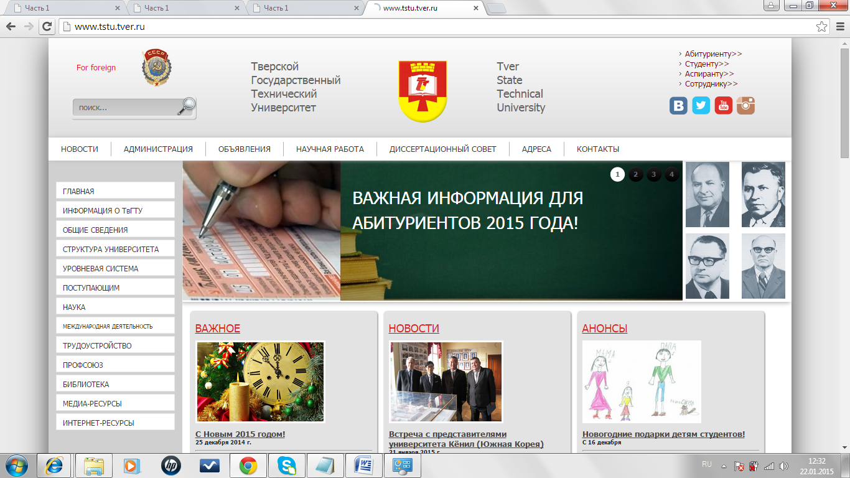Click the 'For foreign' link
The width and height of the screenshot is (850, 478).
(96, 68)
